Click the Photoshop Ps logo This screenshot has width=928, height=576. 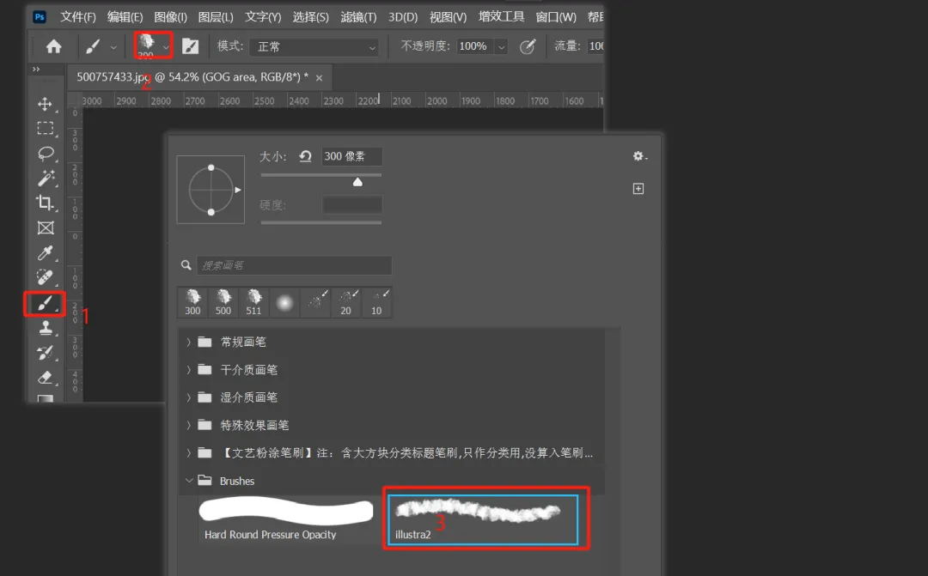tap(40, 16)
